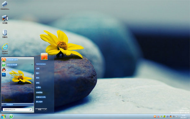
Task: Click yellow-green globe tray icon
Action: click(164, 116)
